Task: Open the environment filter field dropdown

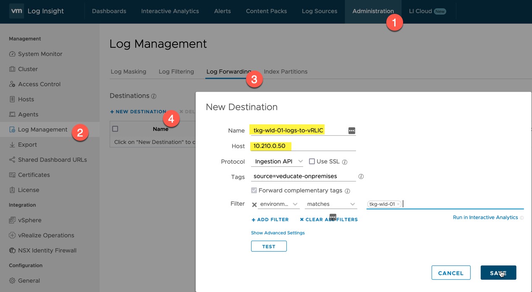Action: [x=278, y=204]
